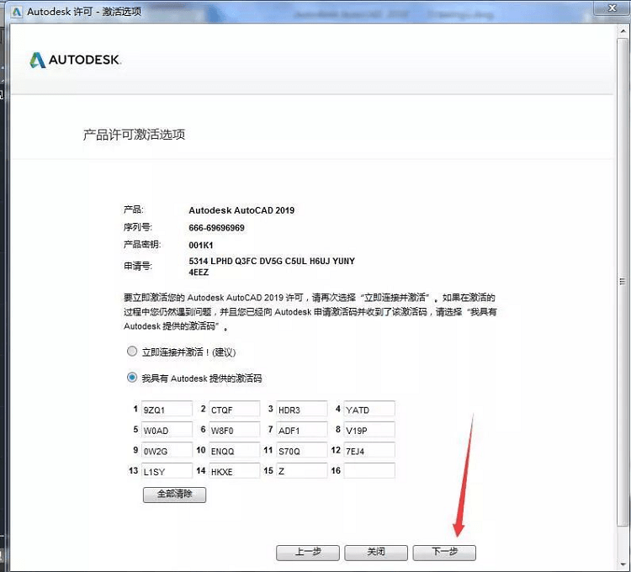Click the request code starting with 5314 LPHD

[272, 267]
